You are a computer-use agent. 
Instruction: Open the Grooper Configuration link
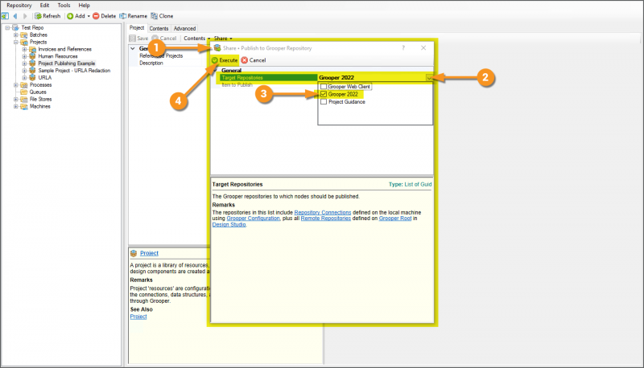point(253,219)
